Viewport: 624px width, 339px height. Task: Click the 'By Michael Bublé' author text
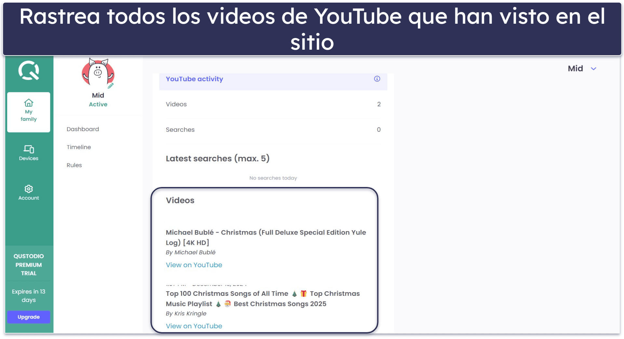tap(191, 253)
